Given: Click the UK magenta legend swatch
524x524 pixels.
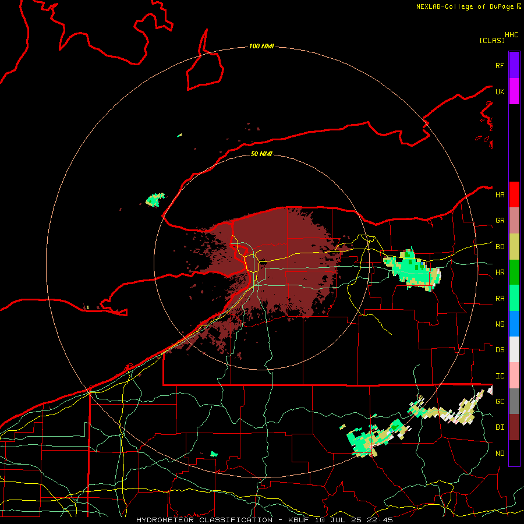Looking at the screenshot, I should click(x=514, y=91).
